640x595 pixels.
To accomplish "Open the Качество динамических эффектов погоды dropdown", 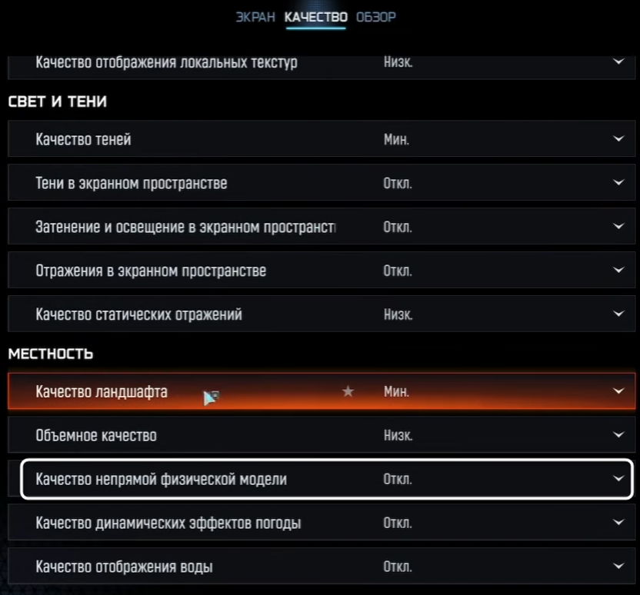I will pos(620,522).
